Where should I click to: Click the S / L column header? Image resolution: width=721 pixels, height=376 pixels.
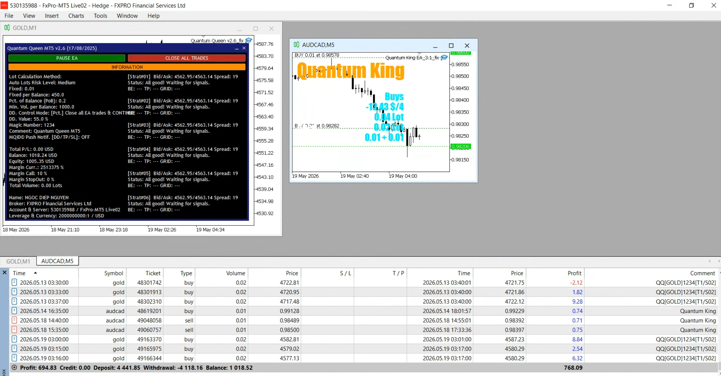pos(328,273)
